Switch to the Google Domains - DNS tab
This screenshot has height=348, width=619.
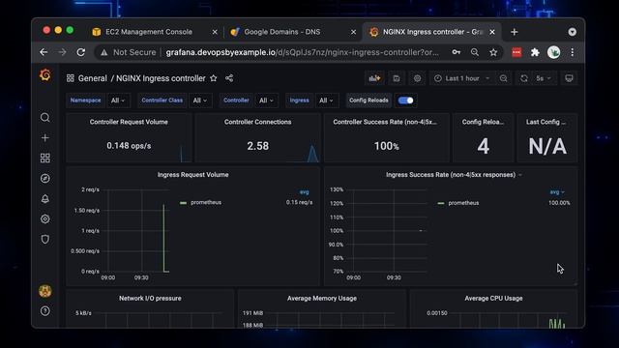click(x=281, y=32)
